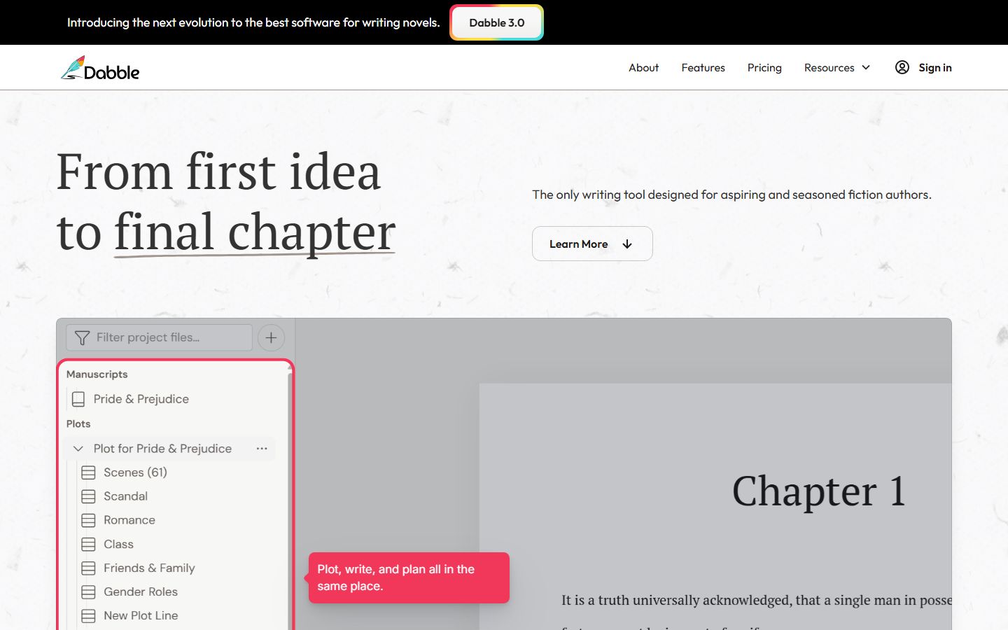1008x630 pixels.
Task: Click the Manuscripts section heading
Action: (97, 374)
